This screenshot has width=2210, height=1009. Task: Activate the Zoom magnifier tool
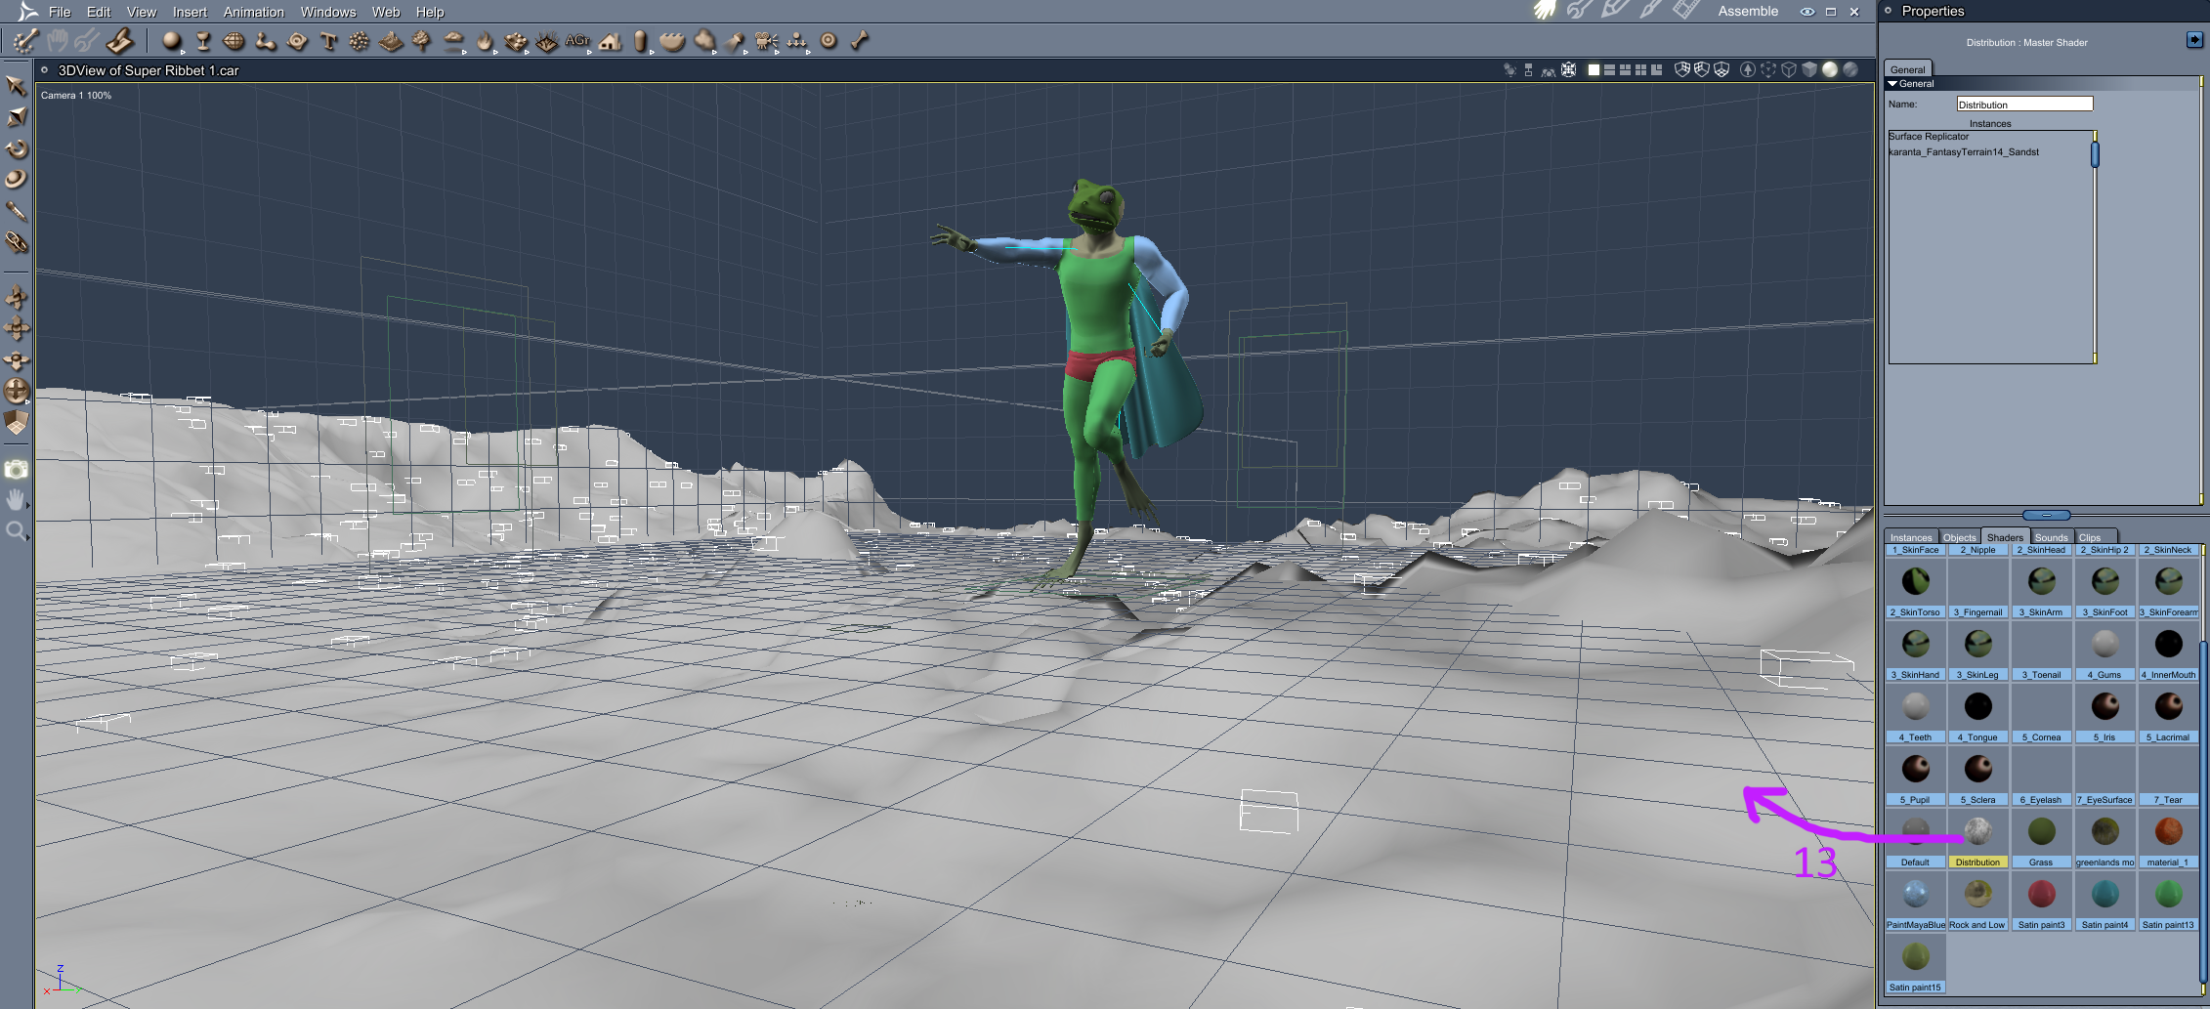(16, 531)
